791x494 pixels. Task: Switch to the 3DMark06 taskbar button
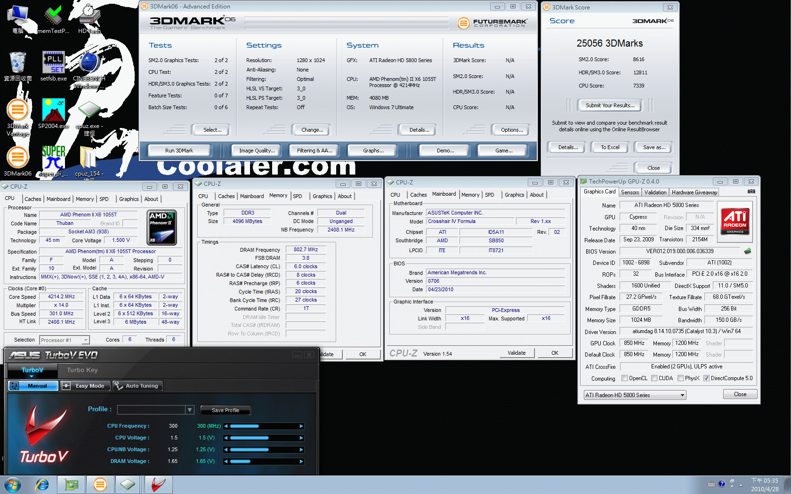coord(100,485)
